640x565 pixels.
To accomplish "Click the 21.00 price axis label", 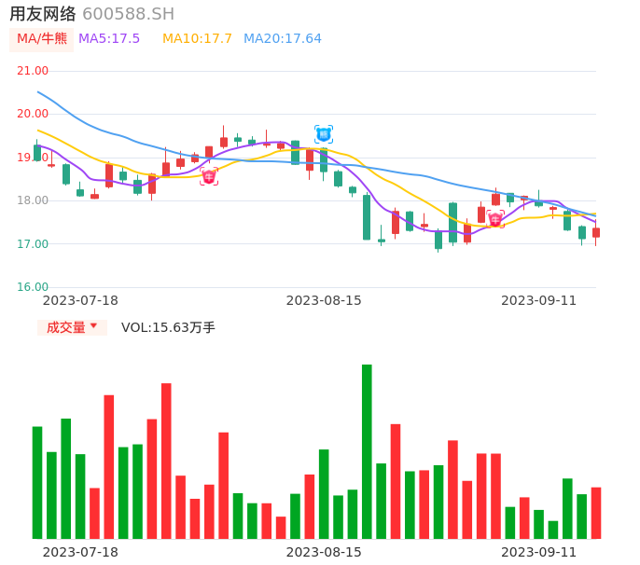I will 33,71.
